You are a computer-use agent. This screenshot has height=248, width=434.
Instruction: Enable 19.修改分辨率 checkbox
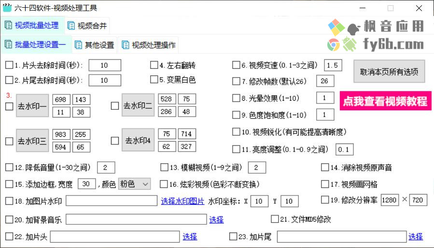click(325, 200)
